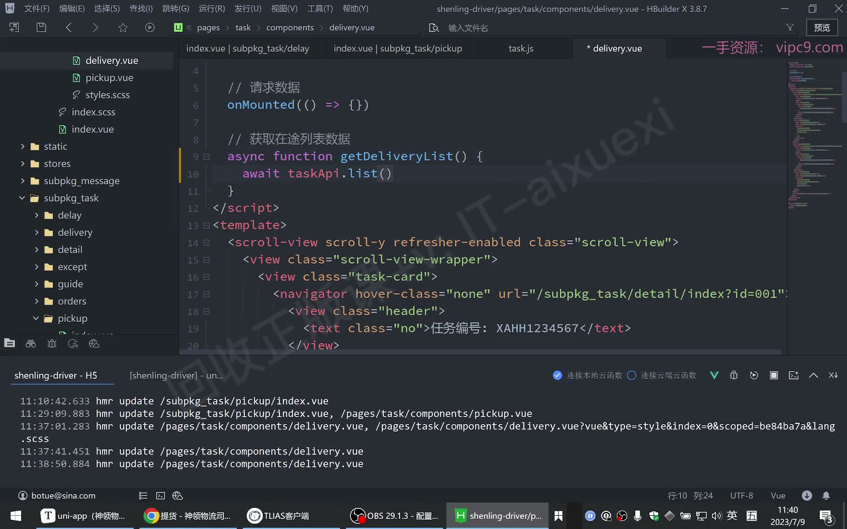Screen dimensions: 847x529
Task: Click the Save file toolbar icon
Action: [41, 27]
